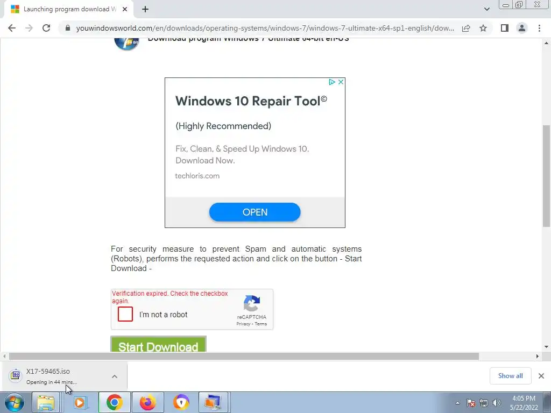Viewport: 551px width, 413px height.
Task: Open Action Center flag icon
Action: (470, 403)
